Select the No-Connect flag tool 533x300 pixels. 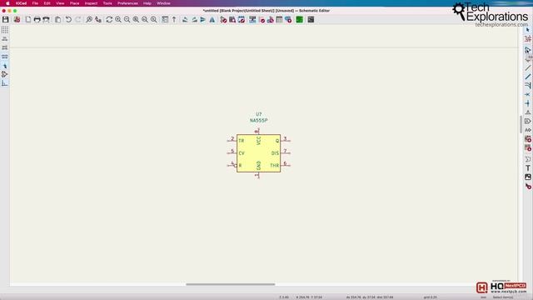coord(527,94)
